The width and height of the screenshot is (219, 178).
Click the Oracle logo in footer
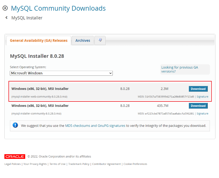[15, 156]
